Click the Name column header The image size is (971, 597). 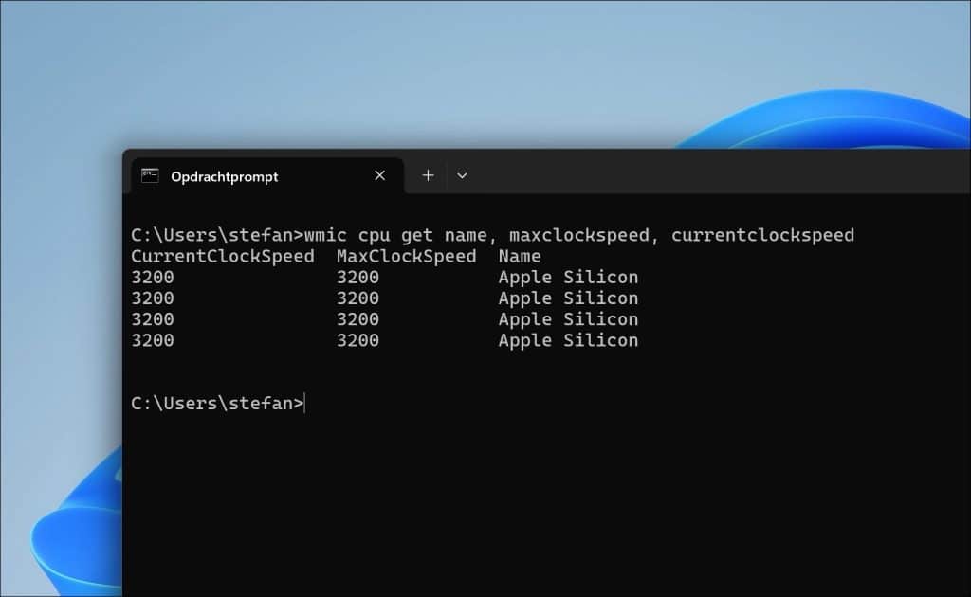(x=520, y=256)
